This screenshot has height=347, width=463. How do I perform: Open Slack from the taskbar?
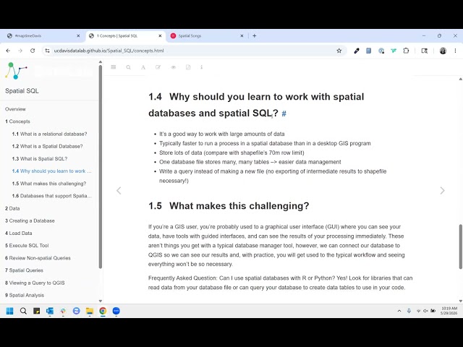pyautogui.click(x=63, y=311)
